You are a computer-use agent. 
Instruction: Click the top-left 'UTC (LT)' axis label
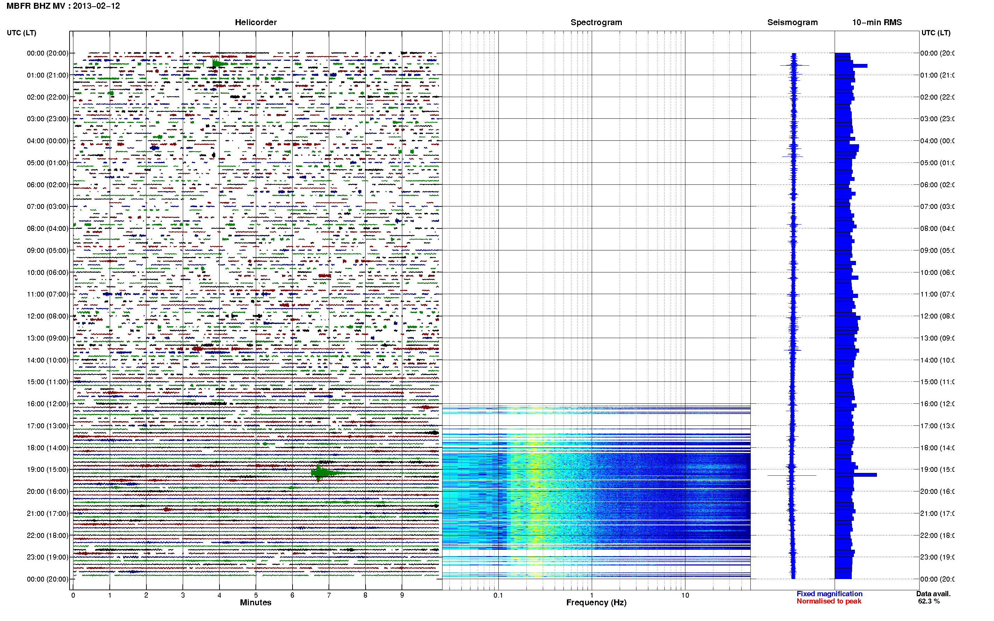tap(21, 33)
